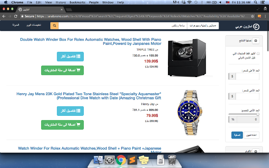
Task: Reload the page with refresh icon
Action: [16, 16]
